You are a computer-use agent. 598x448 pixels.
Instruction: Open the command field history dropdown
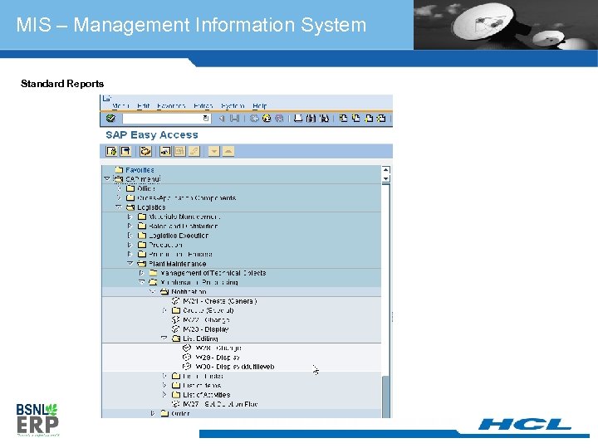(x=206, y=119)
